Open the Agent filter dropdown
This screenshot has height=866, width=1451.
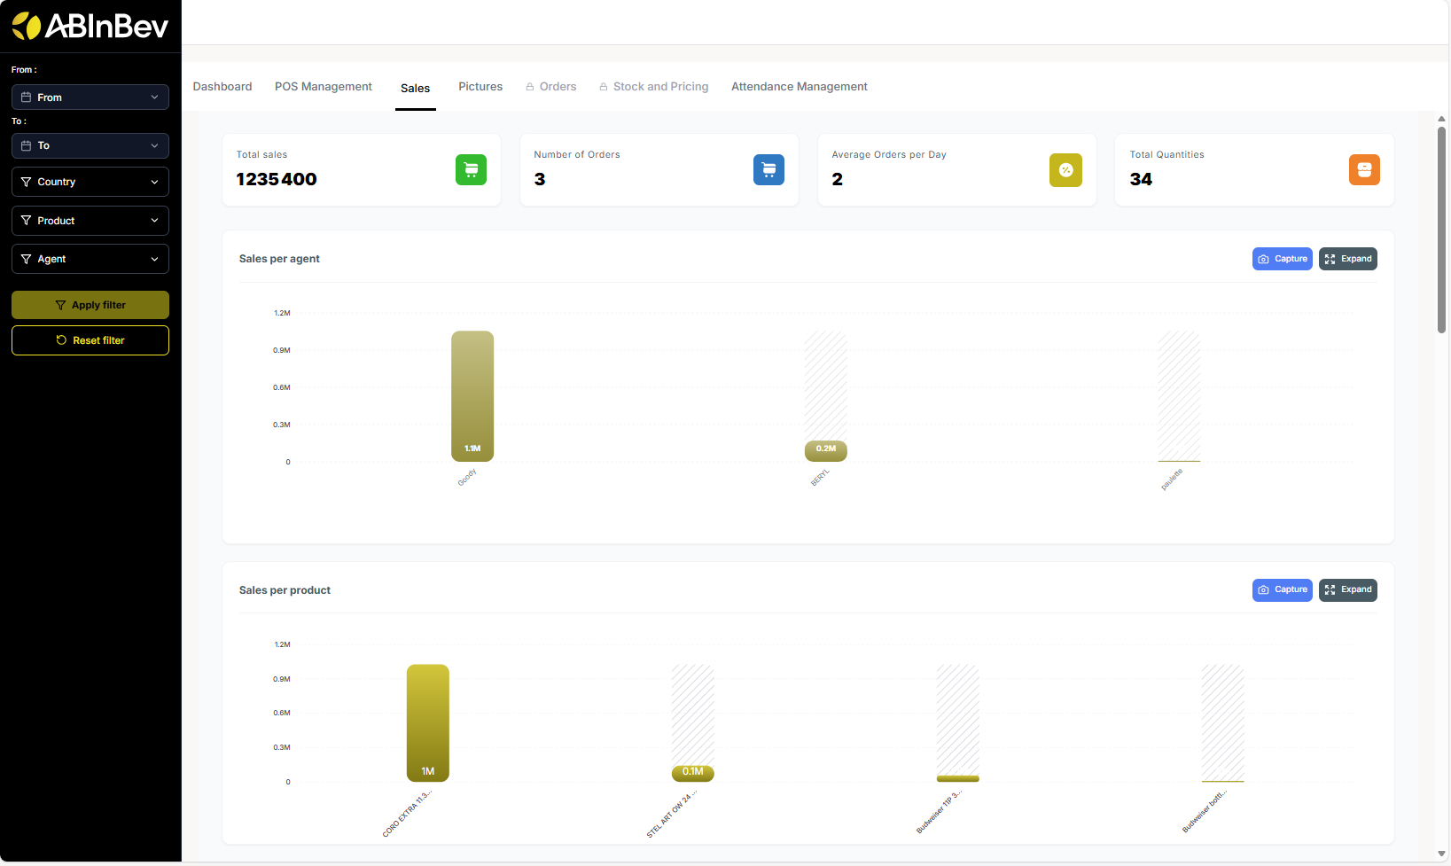[90, 259]
